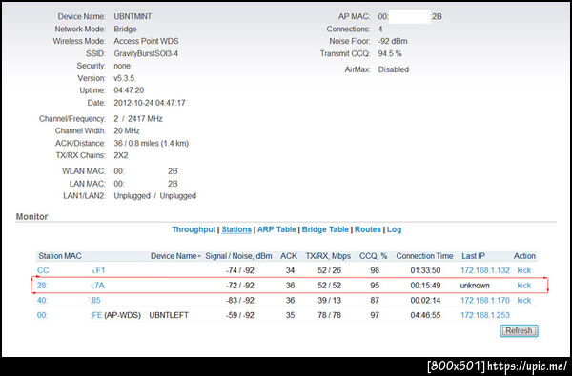Select the Network Mode value Bridge
The image size is (572, 376).
click(x=125, y=30)
